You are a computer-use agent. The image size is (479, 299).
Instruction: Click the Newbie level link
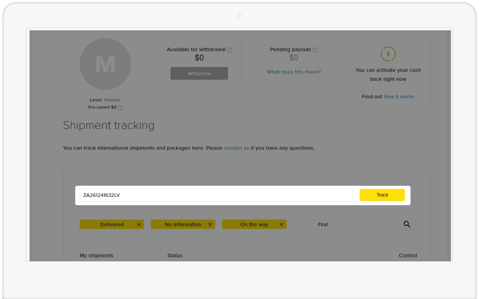(x=112, y=100)
